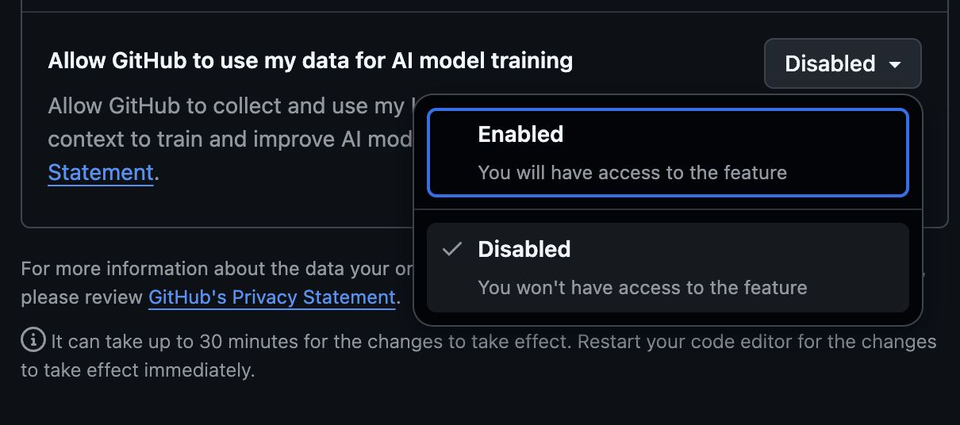Click "to take effect immediately" text
Image resolution: width=960 pixels, height=425 pixels.
pos(137,369)
